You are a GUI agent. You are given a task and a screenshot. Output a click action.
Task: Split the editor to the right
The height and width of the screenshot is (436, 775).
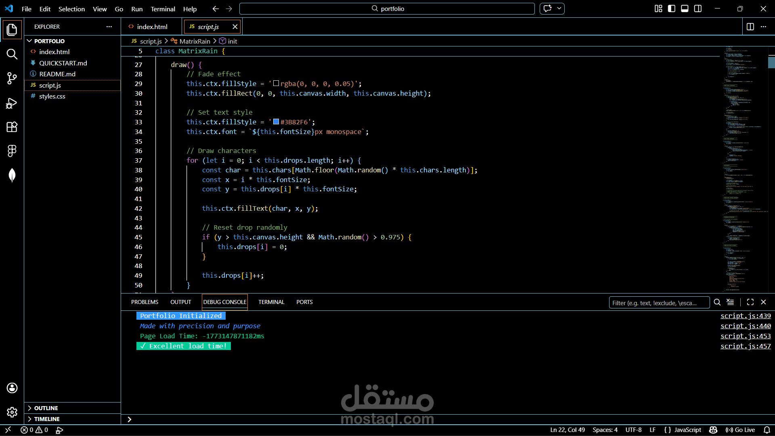point(750,27)
